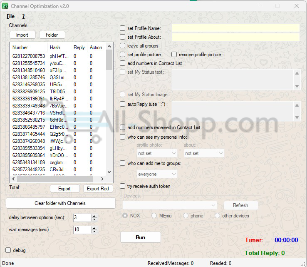Screen dimensions: 307x267
Task: Click the Profile About text field
Action: coord(235,37)
